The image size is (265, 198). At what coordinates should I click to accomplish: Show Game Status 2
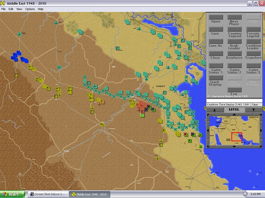pos(234,66)
